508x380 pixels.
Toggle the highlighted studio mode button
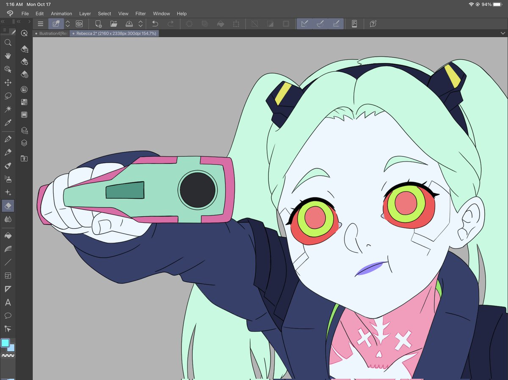56,24
